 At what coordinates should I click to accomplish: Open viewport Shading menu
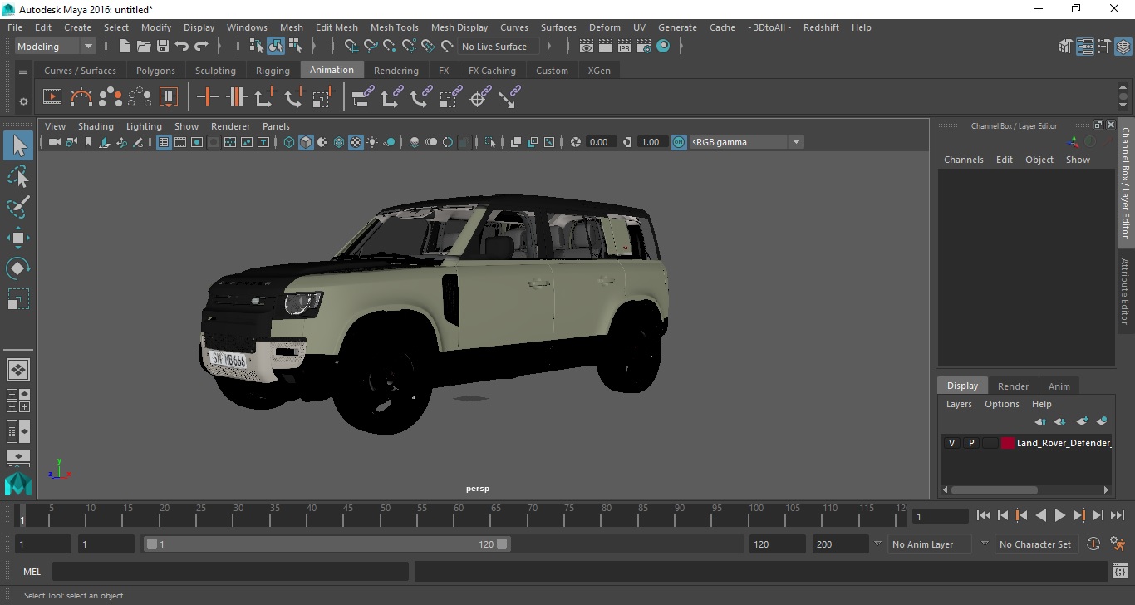point(96,126)
